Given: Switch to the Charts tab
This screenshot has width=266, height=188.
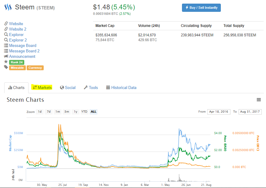Looking at the screenshot, I should click(16, 87).
